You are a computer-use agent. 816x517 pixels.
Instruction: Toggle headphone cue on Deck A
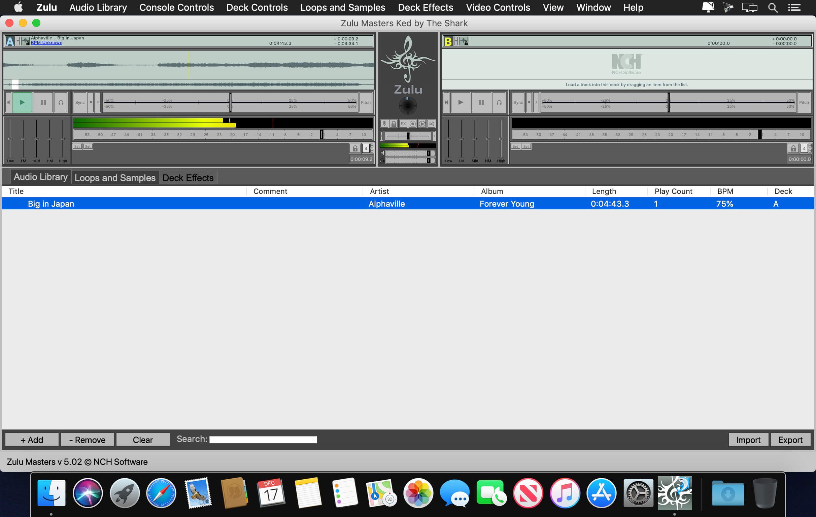click(61, 102)
